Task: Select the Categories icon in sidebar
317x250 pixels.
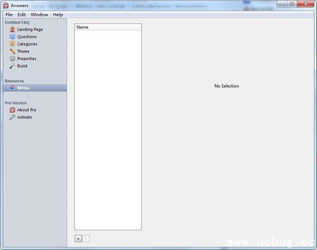Action: (13, 44)
